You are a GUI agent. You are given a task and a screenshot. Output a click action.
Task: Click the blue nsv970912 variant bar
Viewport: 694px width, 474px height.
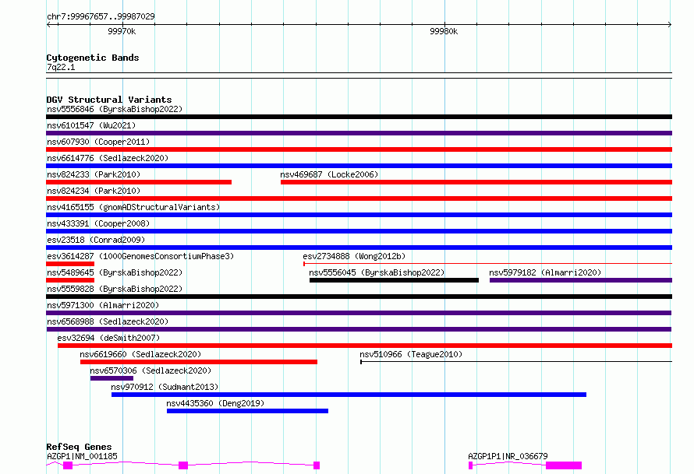349,395
